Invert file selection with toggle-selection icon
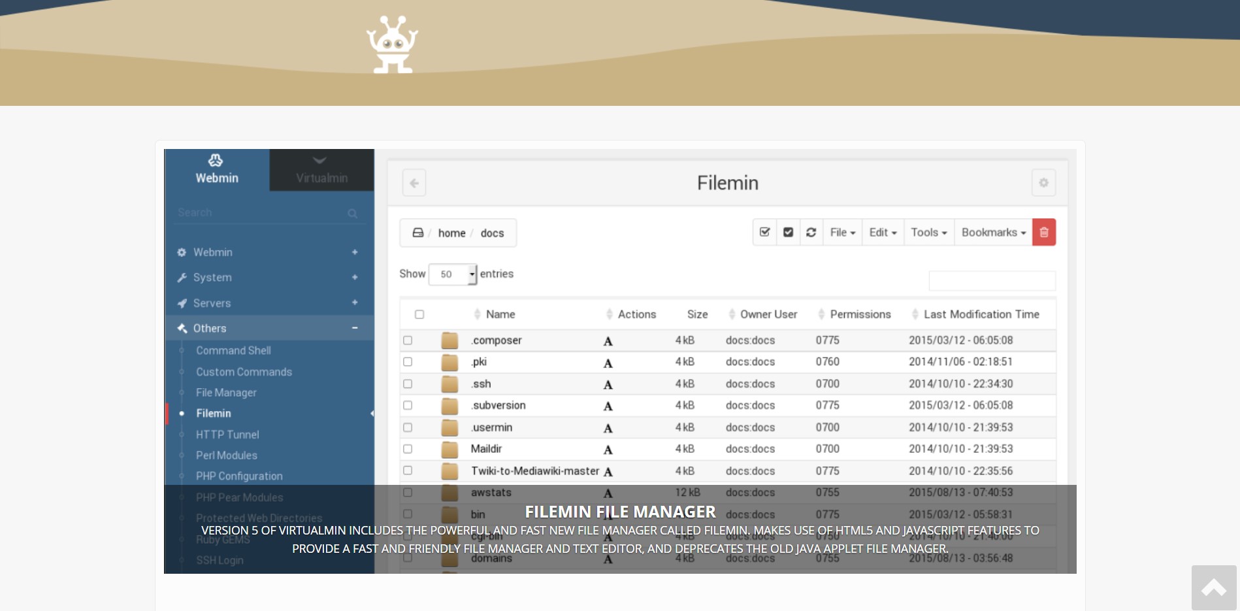 point(788,232)
